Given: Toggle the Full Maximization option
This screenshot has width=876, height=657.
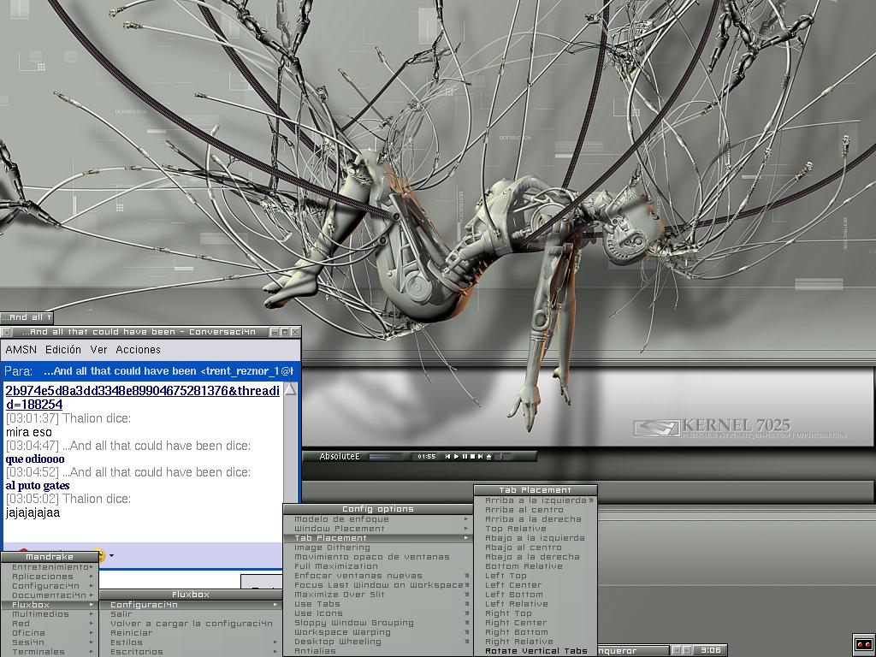Looking at the screenshot, I should [x=336, y=566].
